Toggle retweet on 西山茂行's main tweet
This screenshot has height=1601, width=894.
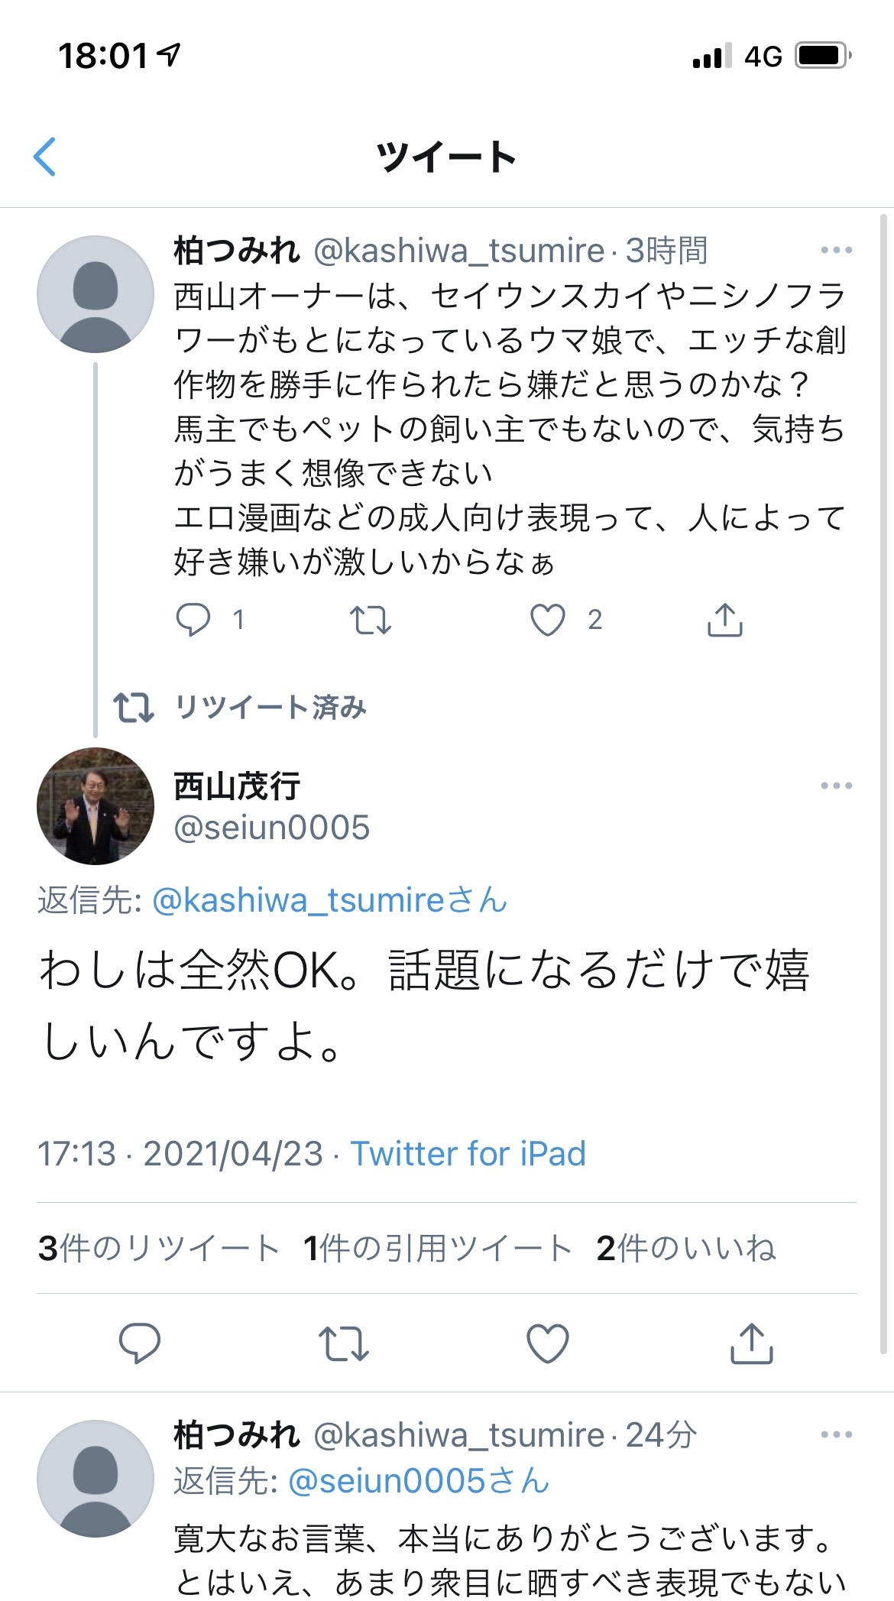coord(344,1343)
